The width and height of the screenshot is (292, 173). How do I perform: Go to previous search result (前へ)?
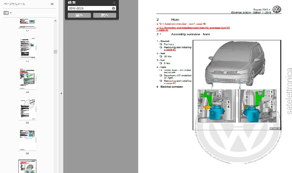79,15
